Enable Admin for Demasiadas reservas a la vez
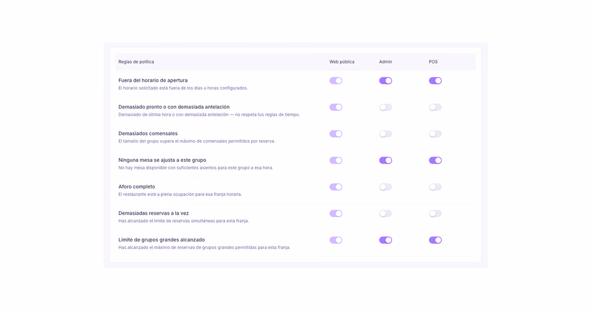This screenshot has height=311, width=592. point(385,214)
